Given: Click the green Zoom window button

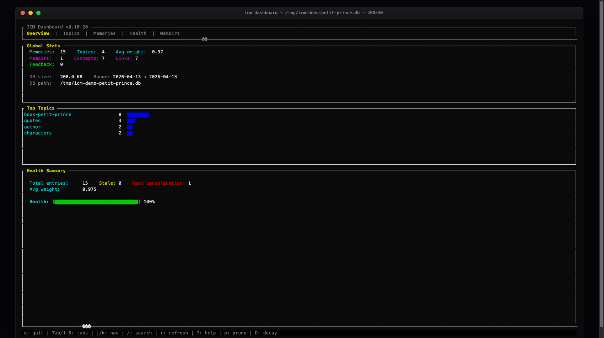Looking at the screenshot, I should pyautogui.click(x=38, y=12).
